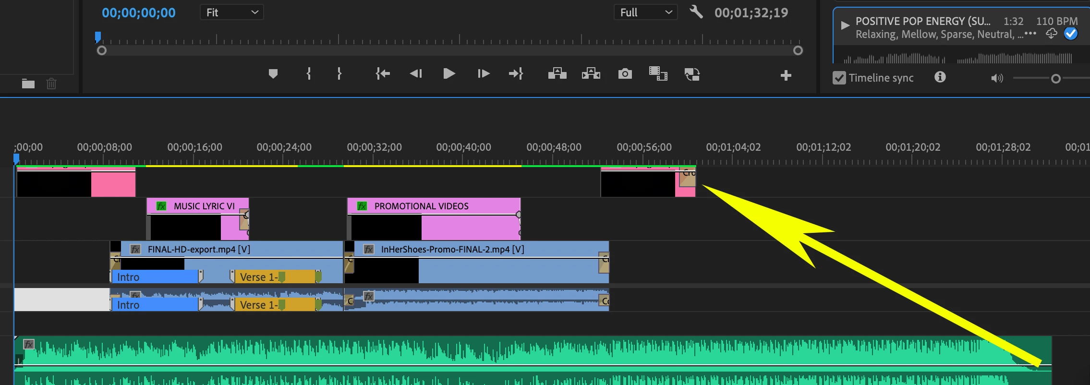Open the button editor plus icon

[786, 75]
